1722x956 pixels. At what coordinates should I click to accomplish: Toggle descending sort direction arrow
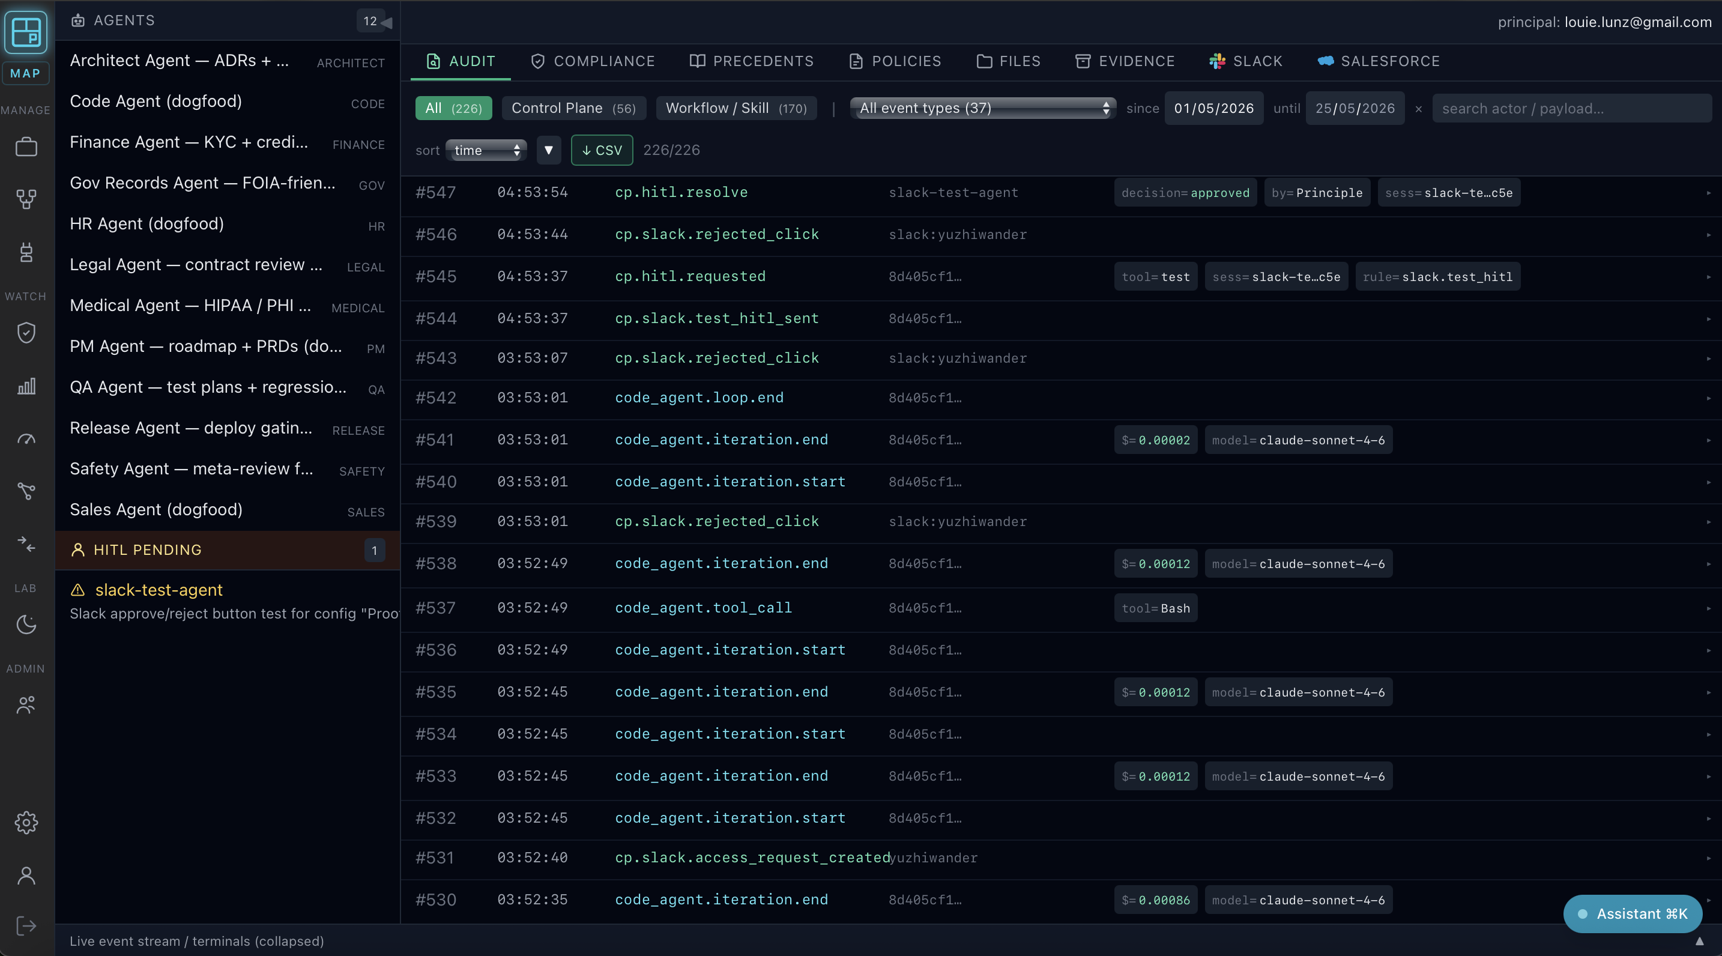[548, 150]
